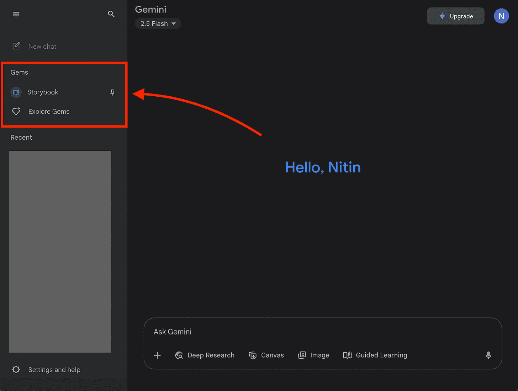Select the Image tool

point(313,355)
